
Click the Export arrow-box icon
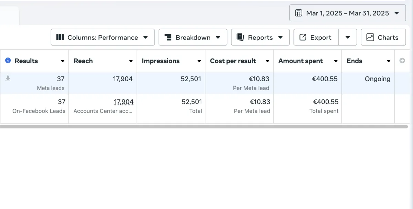click(303, 37)
